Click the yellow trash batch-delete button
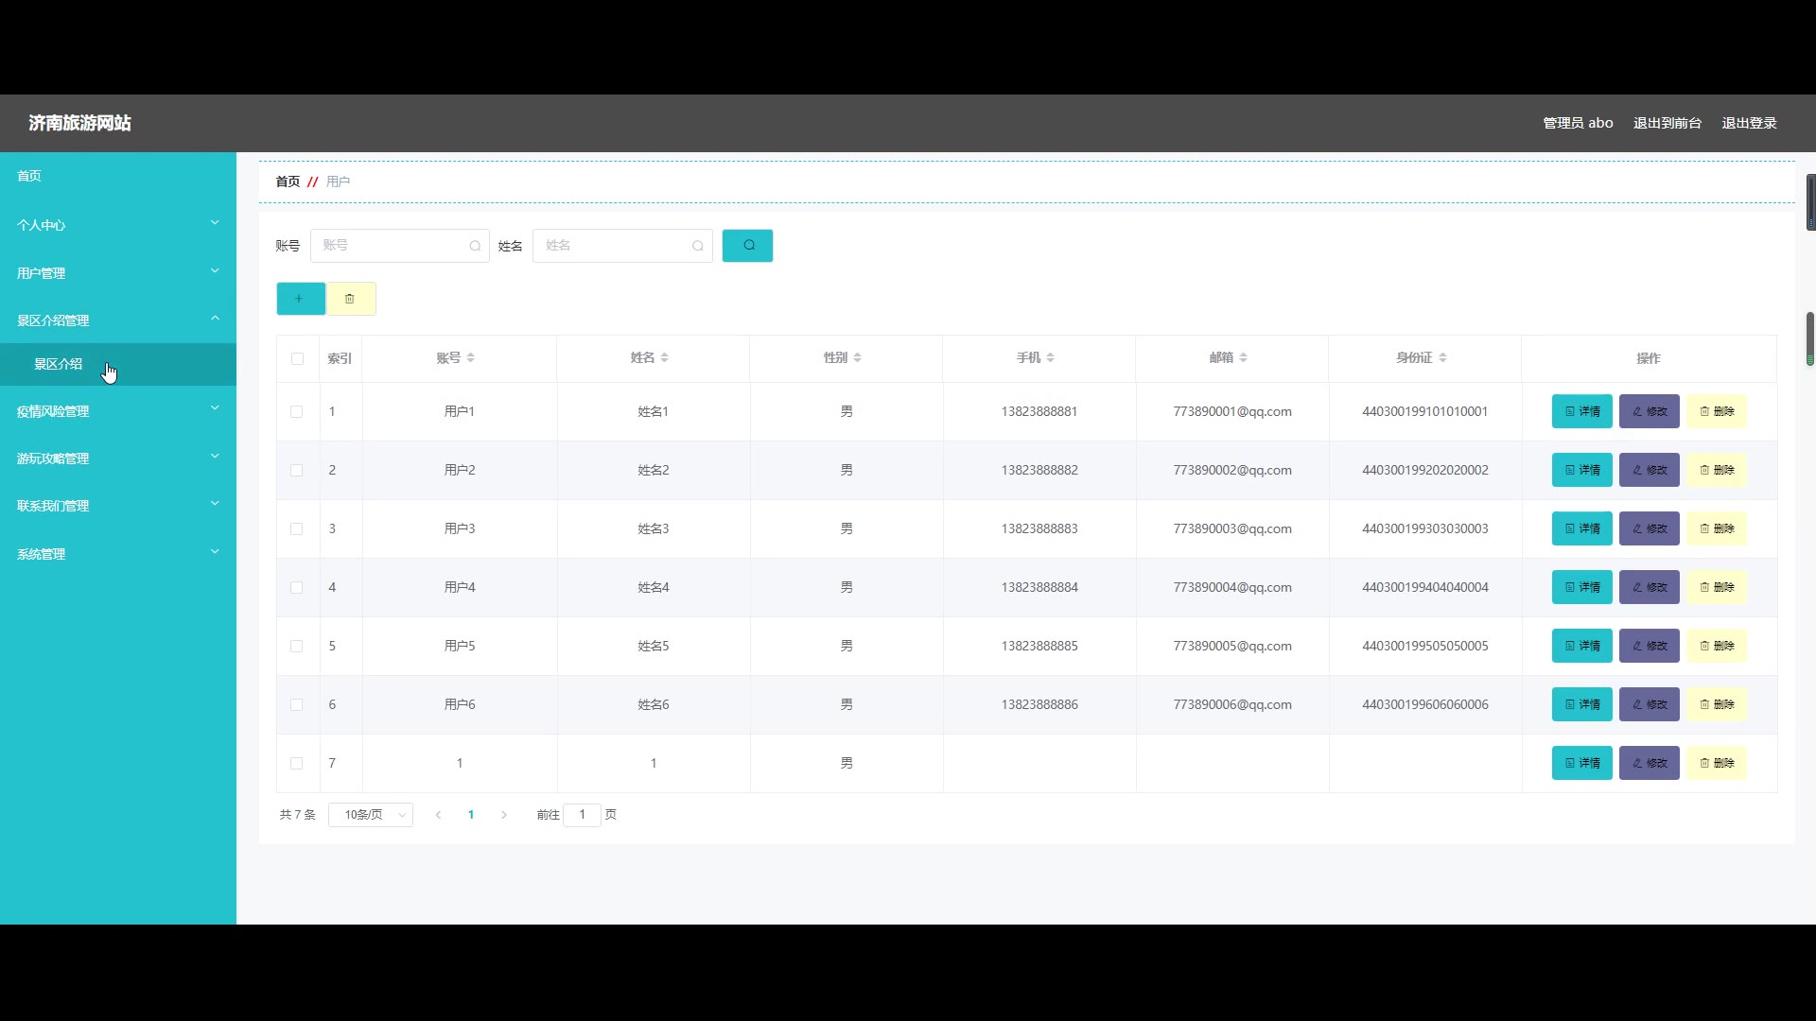Image resolution: width=1816 pixels, height=1021 pixels. [x=351, y=299]
